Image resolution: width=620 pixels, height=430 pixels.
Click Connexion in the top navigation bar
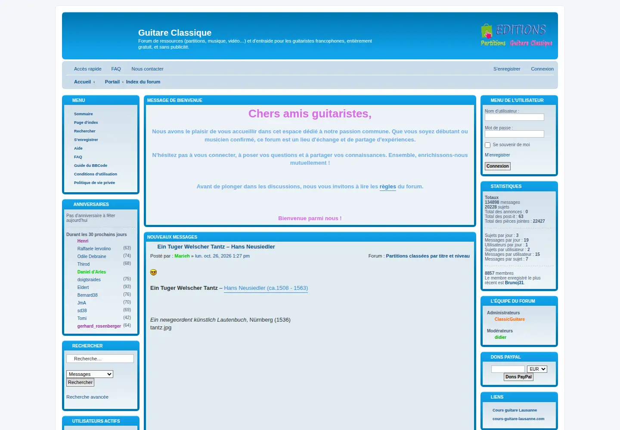tap(542, 69)
